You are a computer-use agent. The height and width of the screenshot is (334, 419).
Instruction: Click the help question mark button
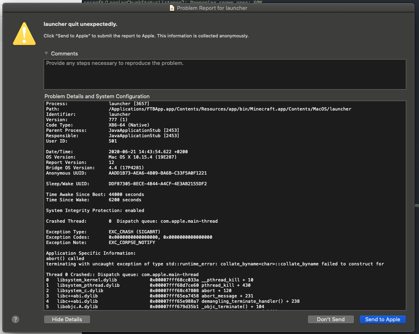click(16, 319)
